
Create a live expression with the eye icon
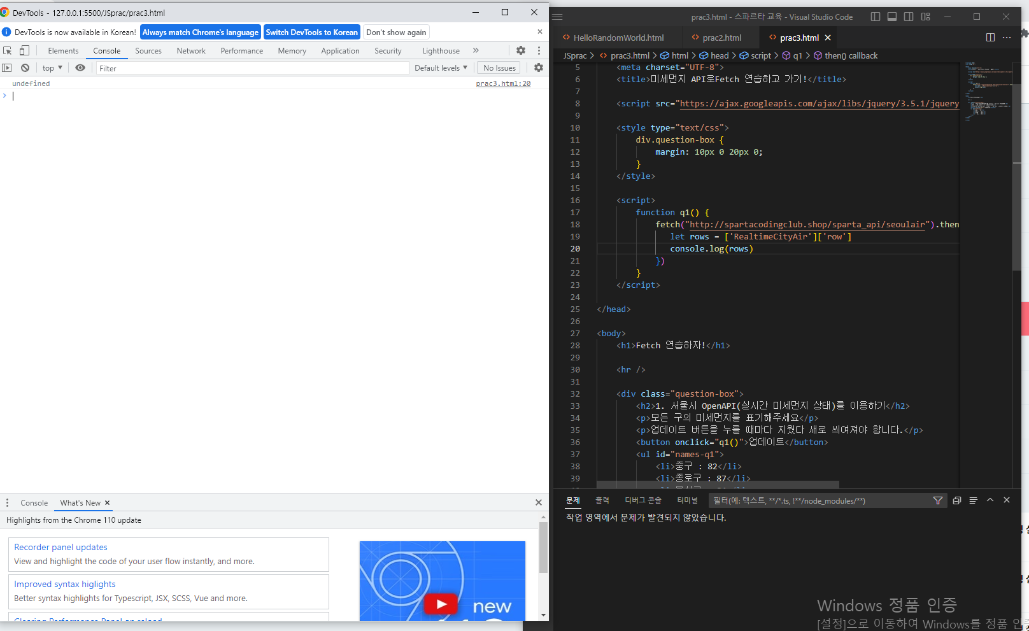(x=80, y=67)
